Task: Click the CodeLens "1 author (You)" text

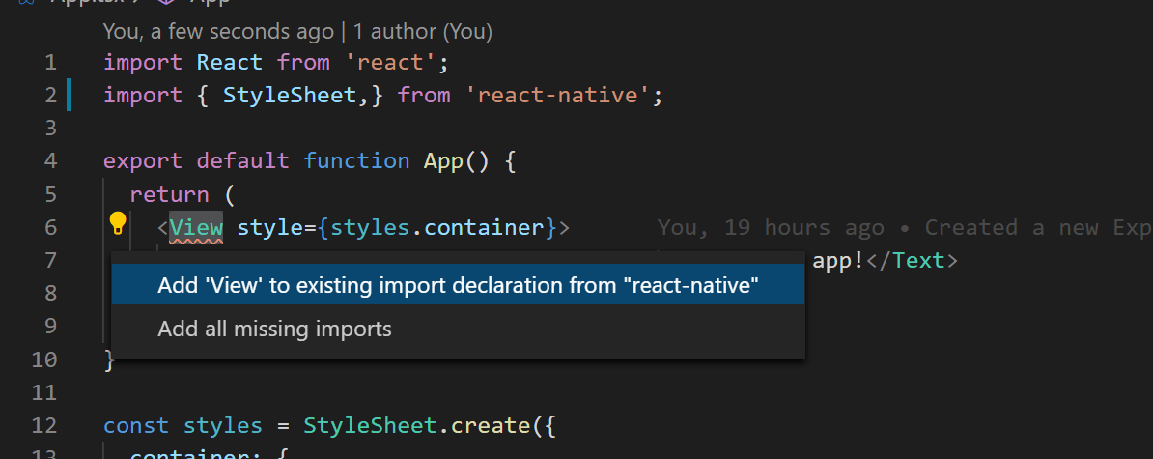Action: pyautogui.click(x=423, y=32)
